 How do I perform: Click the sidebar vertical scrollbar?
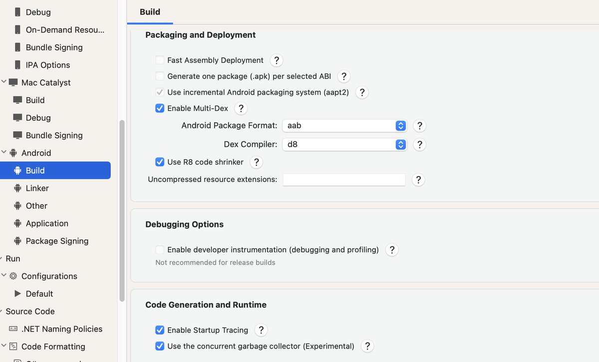pos(122,210)
